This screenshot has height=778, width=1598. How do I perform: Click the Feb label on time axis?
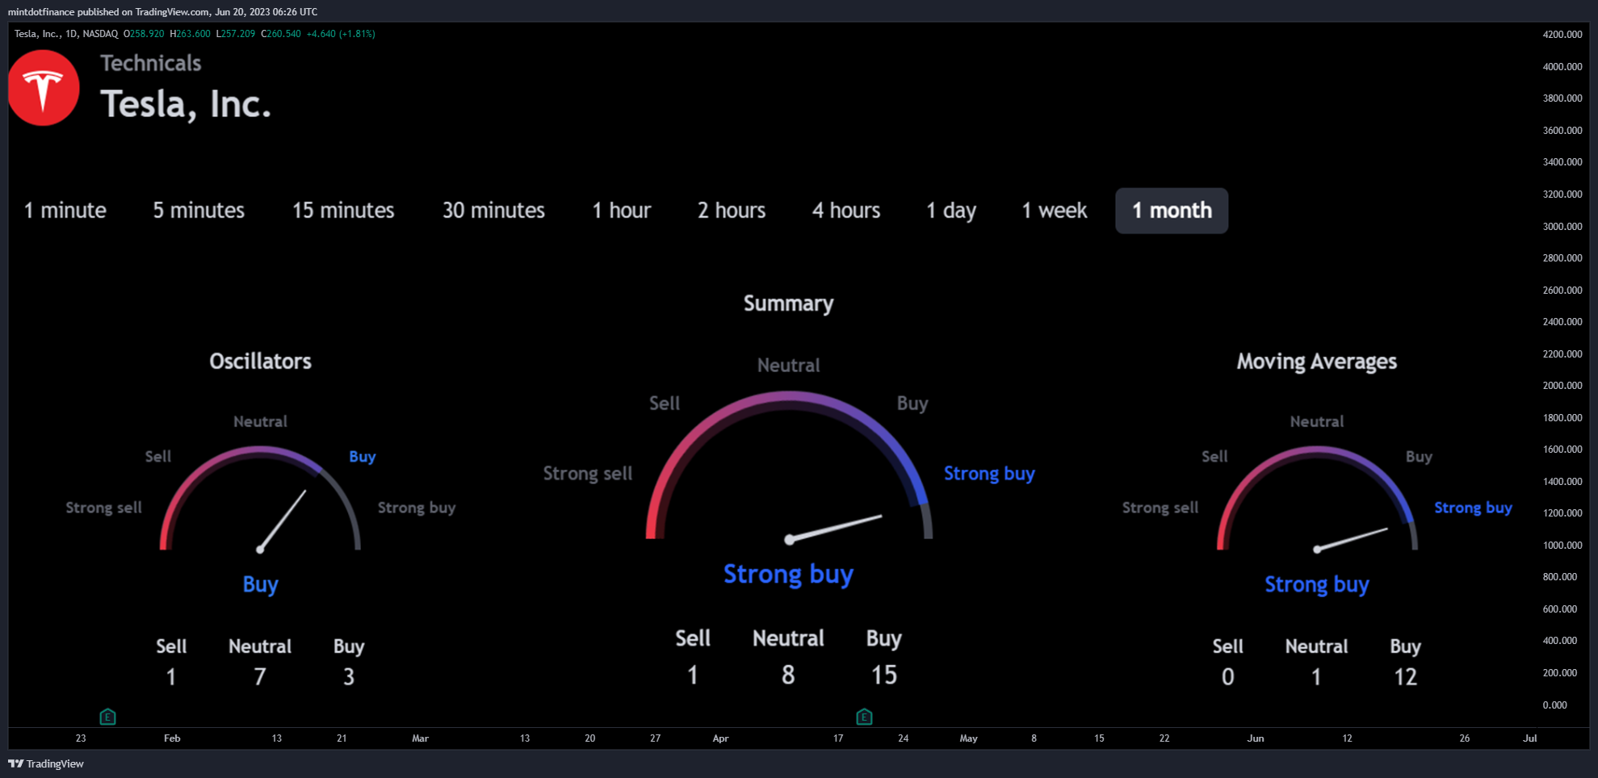point(172,738)
